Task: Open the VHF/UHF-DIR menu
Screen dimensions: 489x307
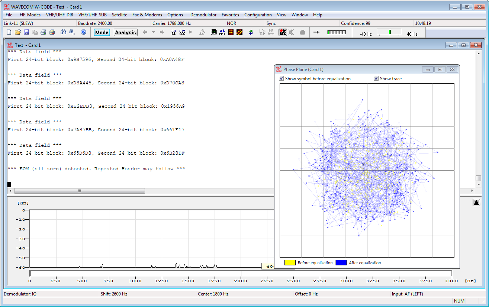Action: tap(60, 15)
